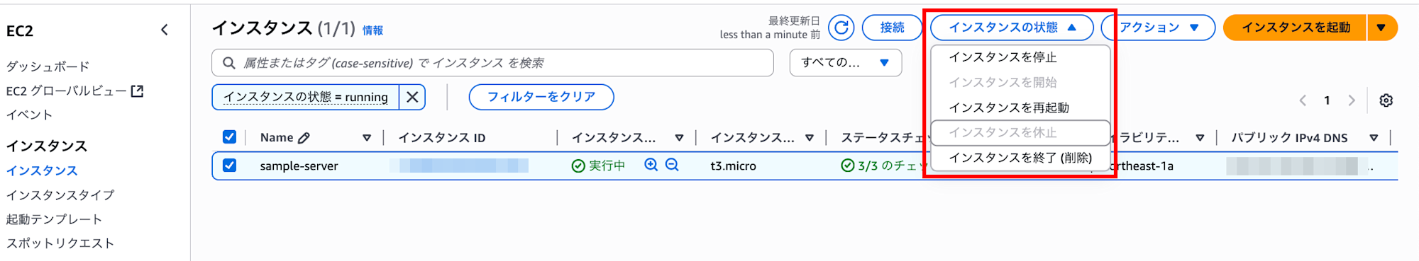Click the zoom-out magnifier next to 実行中
This screenshot has width=1419, height=261.
coord(672,165)
